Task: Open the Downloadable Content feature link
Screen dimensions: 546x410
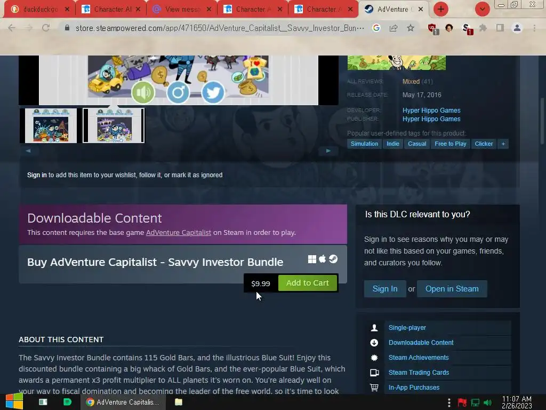Action: 421,343
